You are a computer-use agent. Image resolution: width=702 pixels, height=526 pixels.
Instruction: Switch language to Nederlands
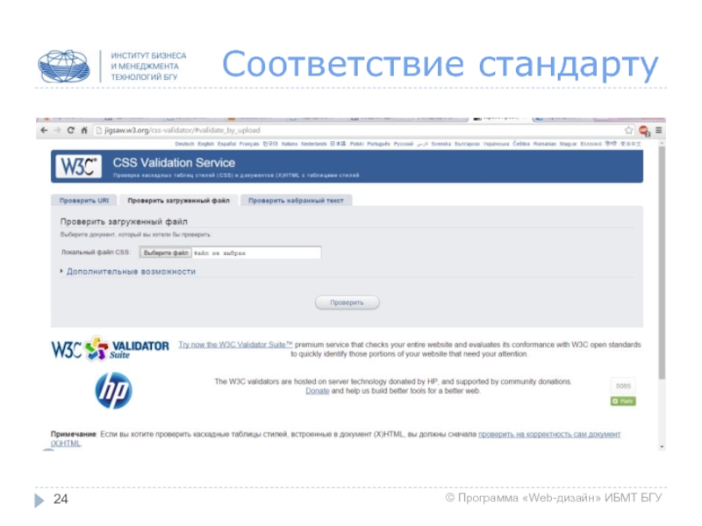click(313, 144)
